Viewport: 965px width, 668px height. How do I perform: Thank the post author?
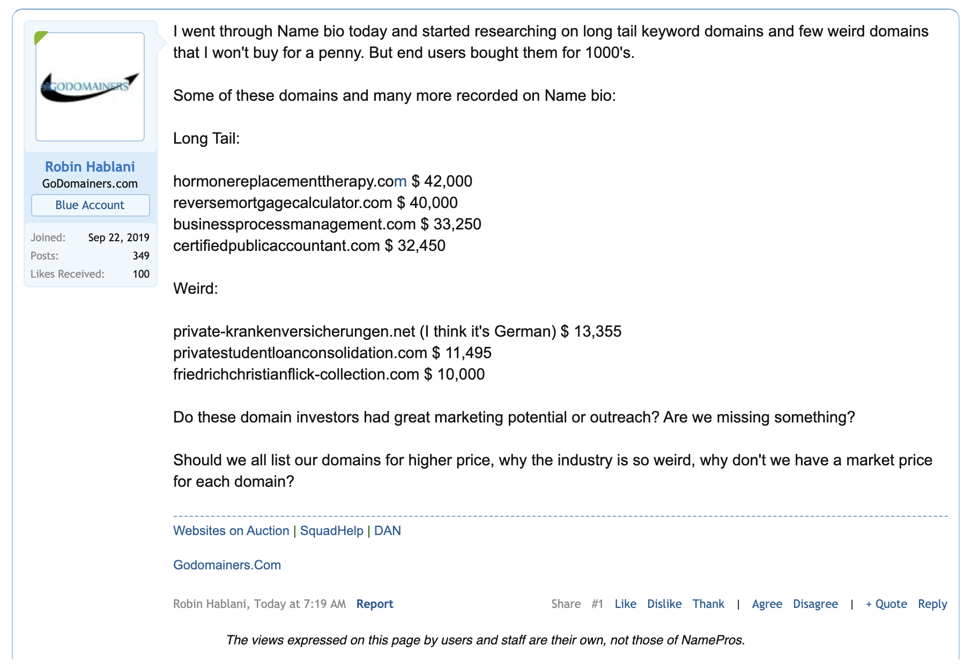click(x=708, y=604)
